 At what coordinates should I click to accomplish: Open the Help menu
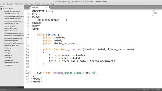point(53,4)
